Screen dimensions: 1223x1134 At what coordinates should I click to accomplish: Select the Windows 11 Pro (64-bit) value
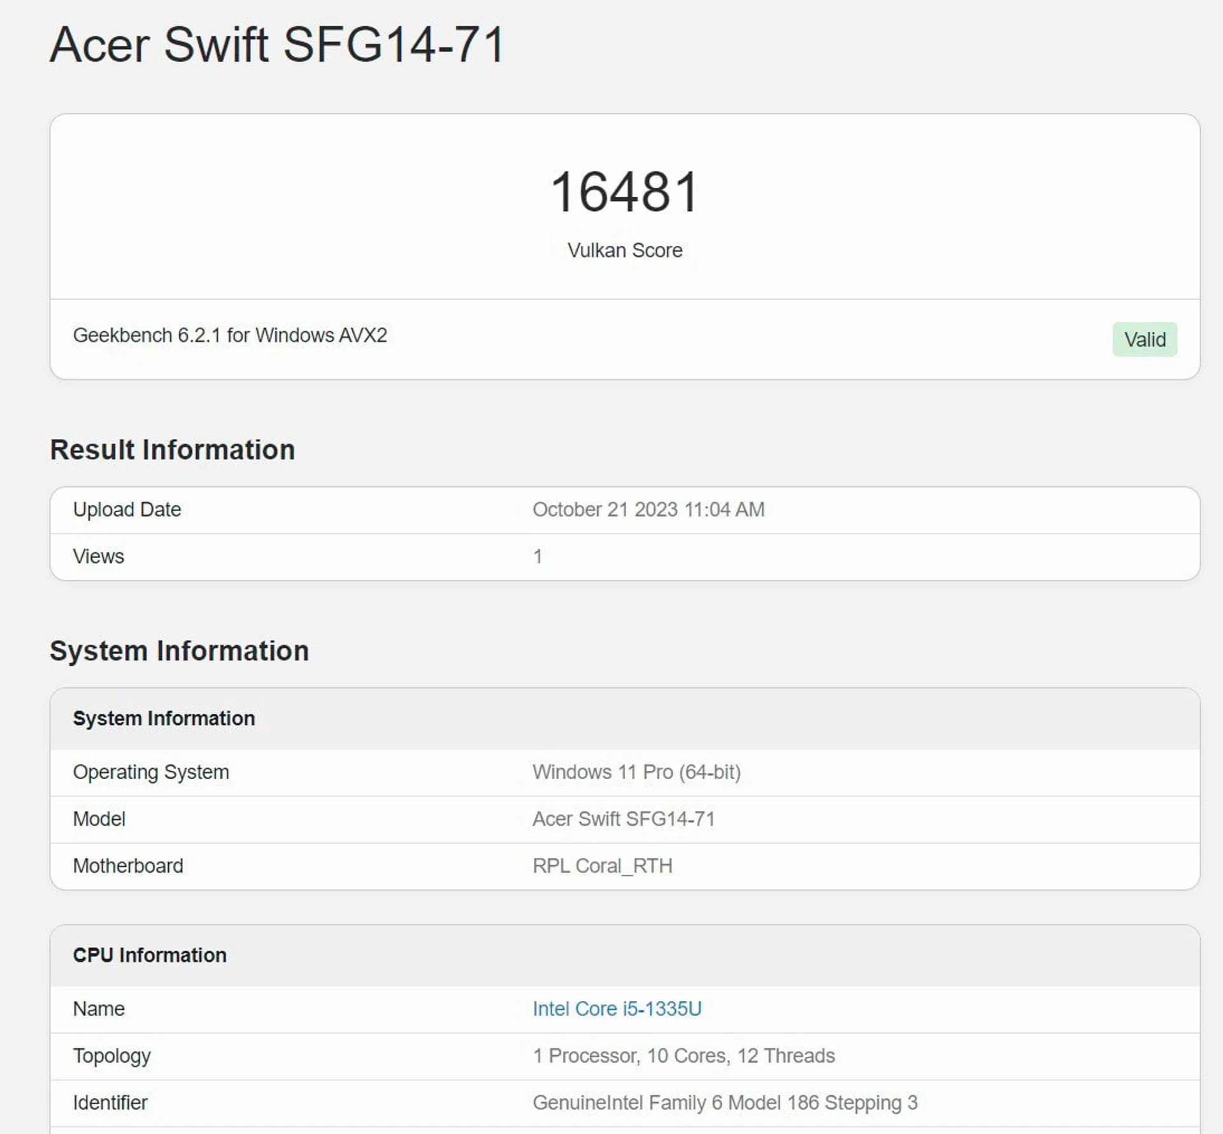tap(636, 772)
